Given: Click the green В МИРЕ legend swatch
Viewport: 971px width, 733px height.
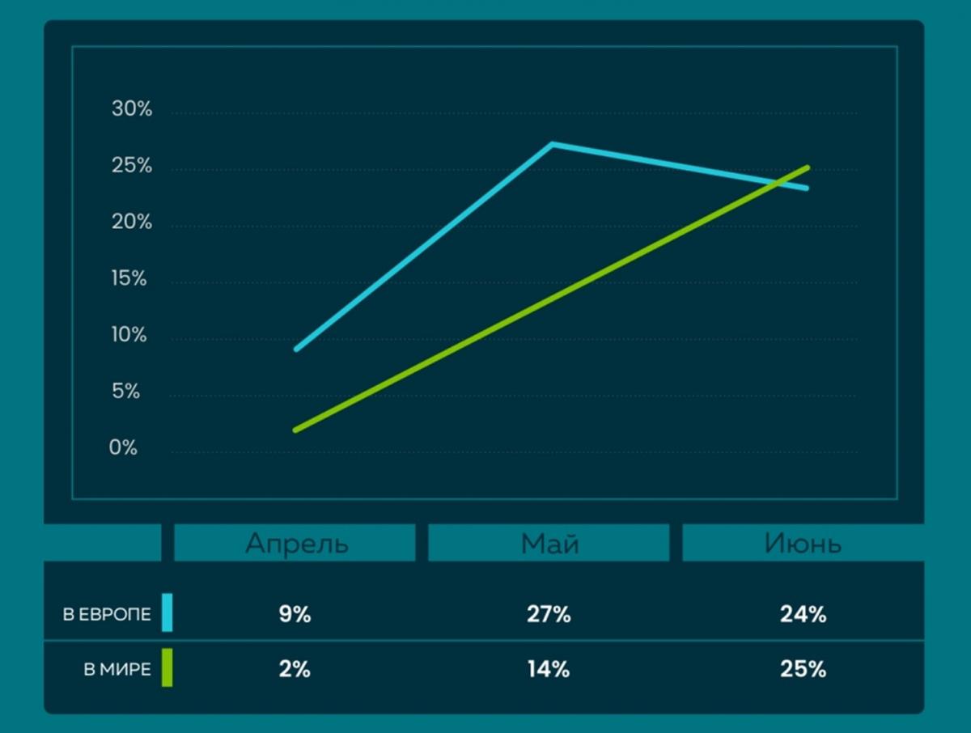Looking at the screenshot, I should pyautogui.click(x=167, y=668).
